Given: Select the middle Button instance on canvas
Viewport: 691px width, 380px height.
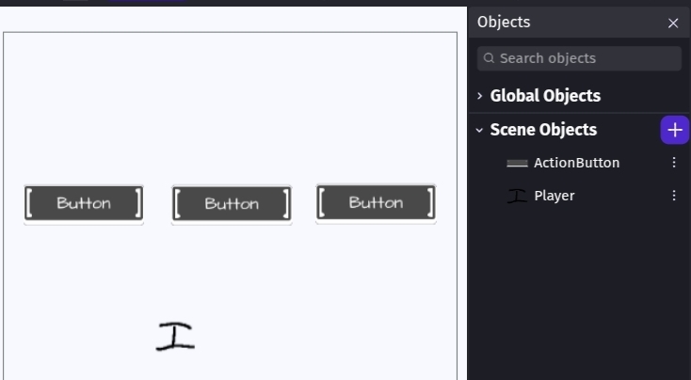Looking at the screenshot, I should tap(232, 204).
